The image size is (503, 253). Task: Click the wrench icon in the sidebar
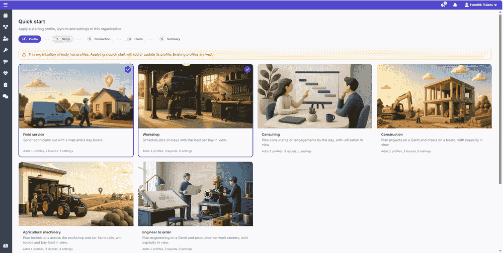(x=6, y=50)
